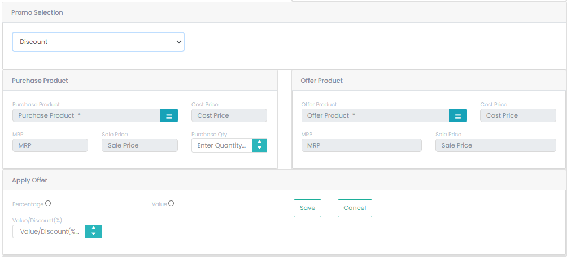Select the Purchase Product Cost Price field
Viewport: 571px width, 259px height.
229,115
